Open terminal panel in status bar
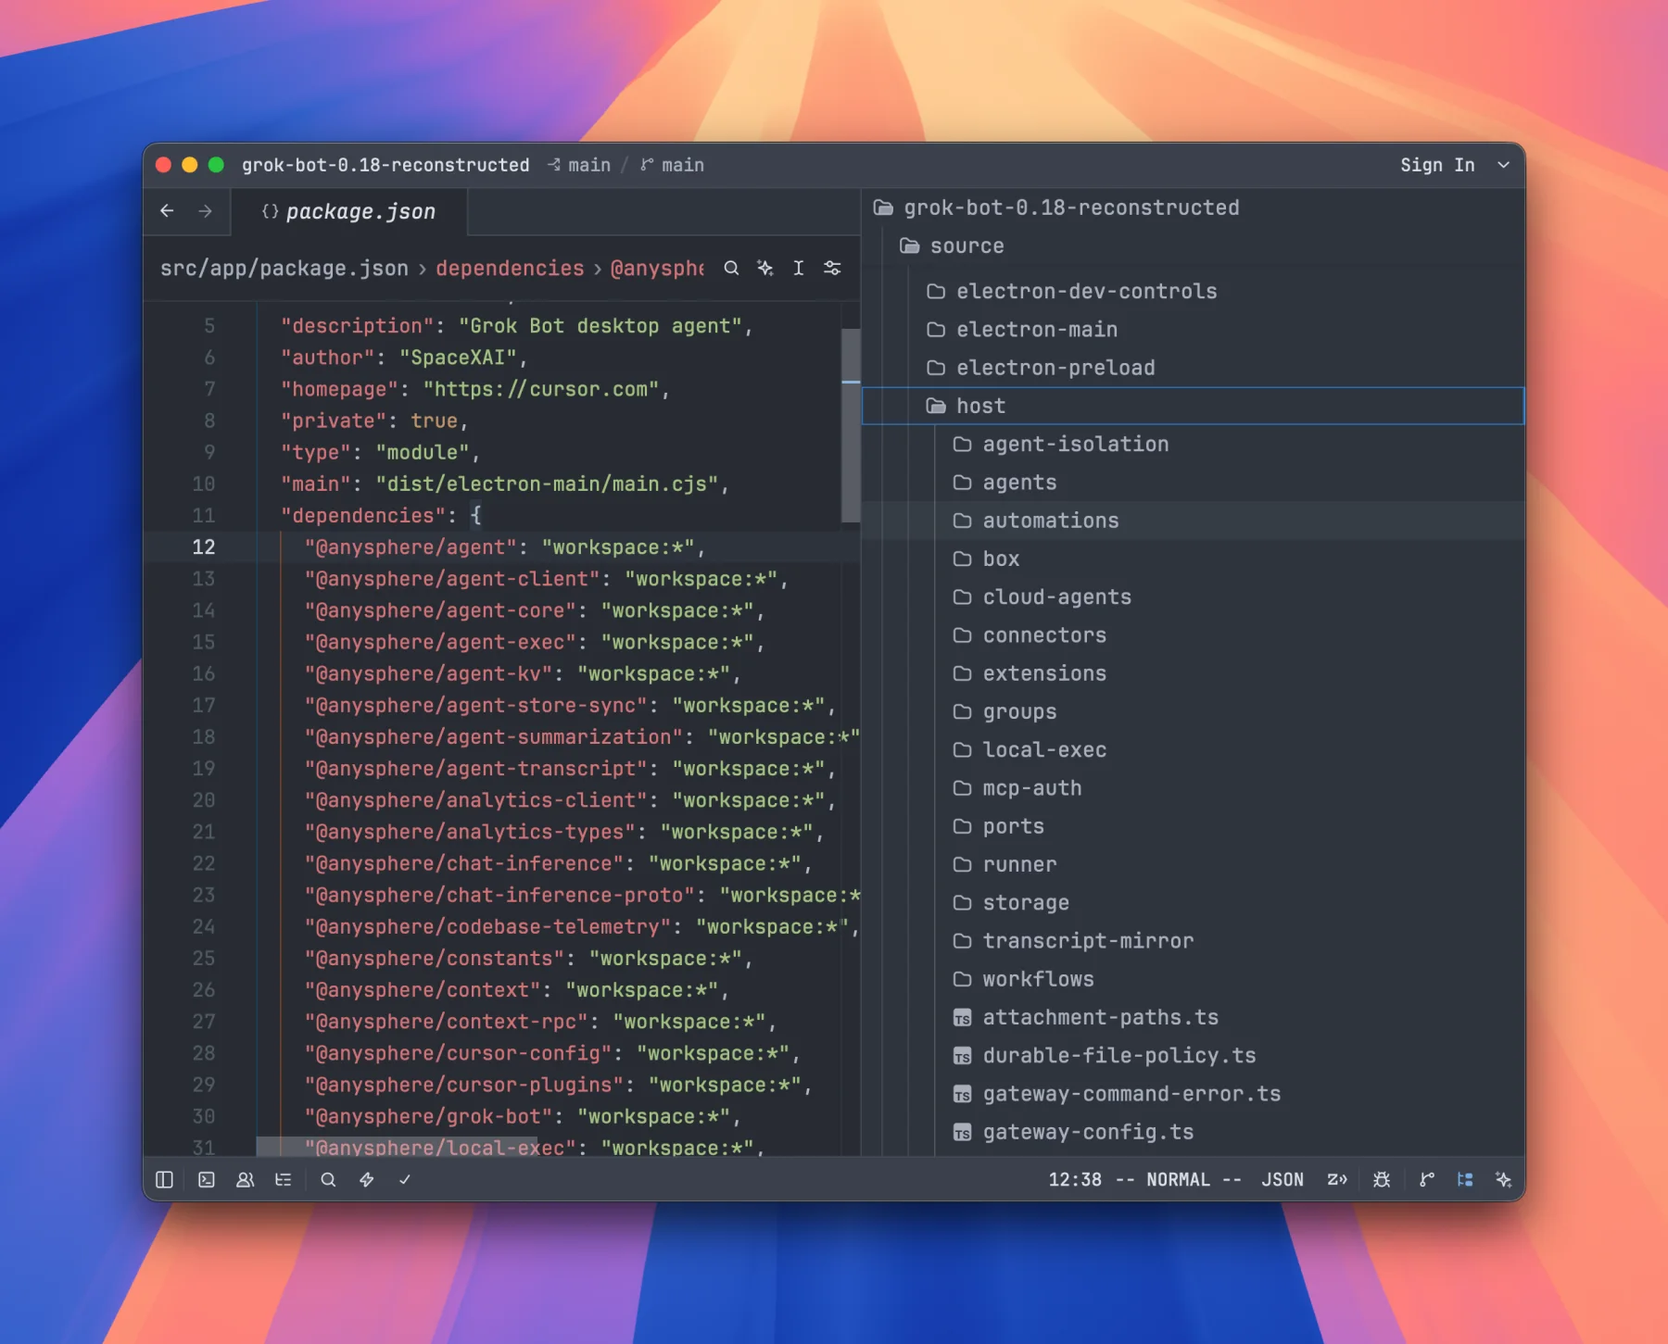 (207, 1179)
